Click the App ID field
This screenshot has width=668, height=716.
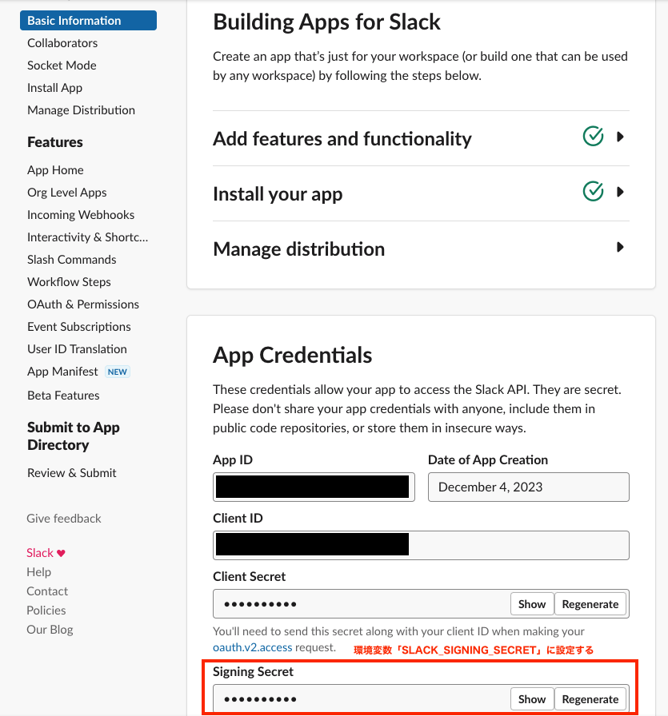[314, 487]
